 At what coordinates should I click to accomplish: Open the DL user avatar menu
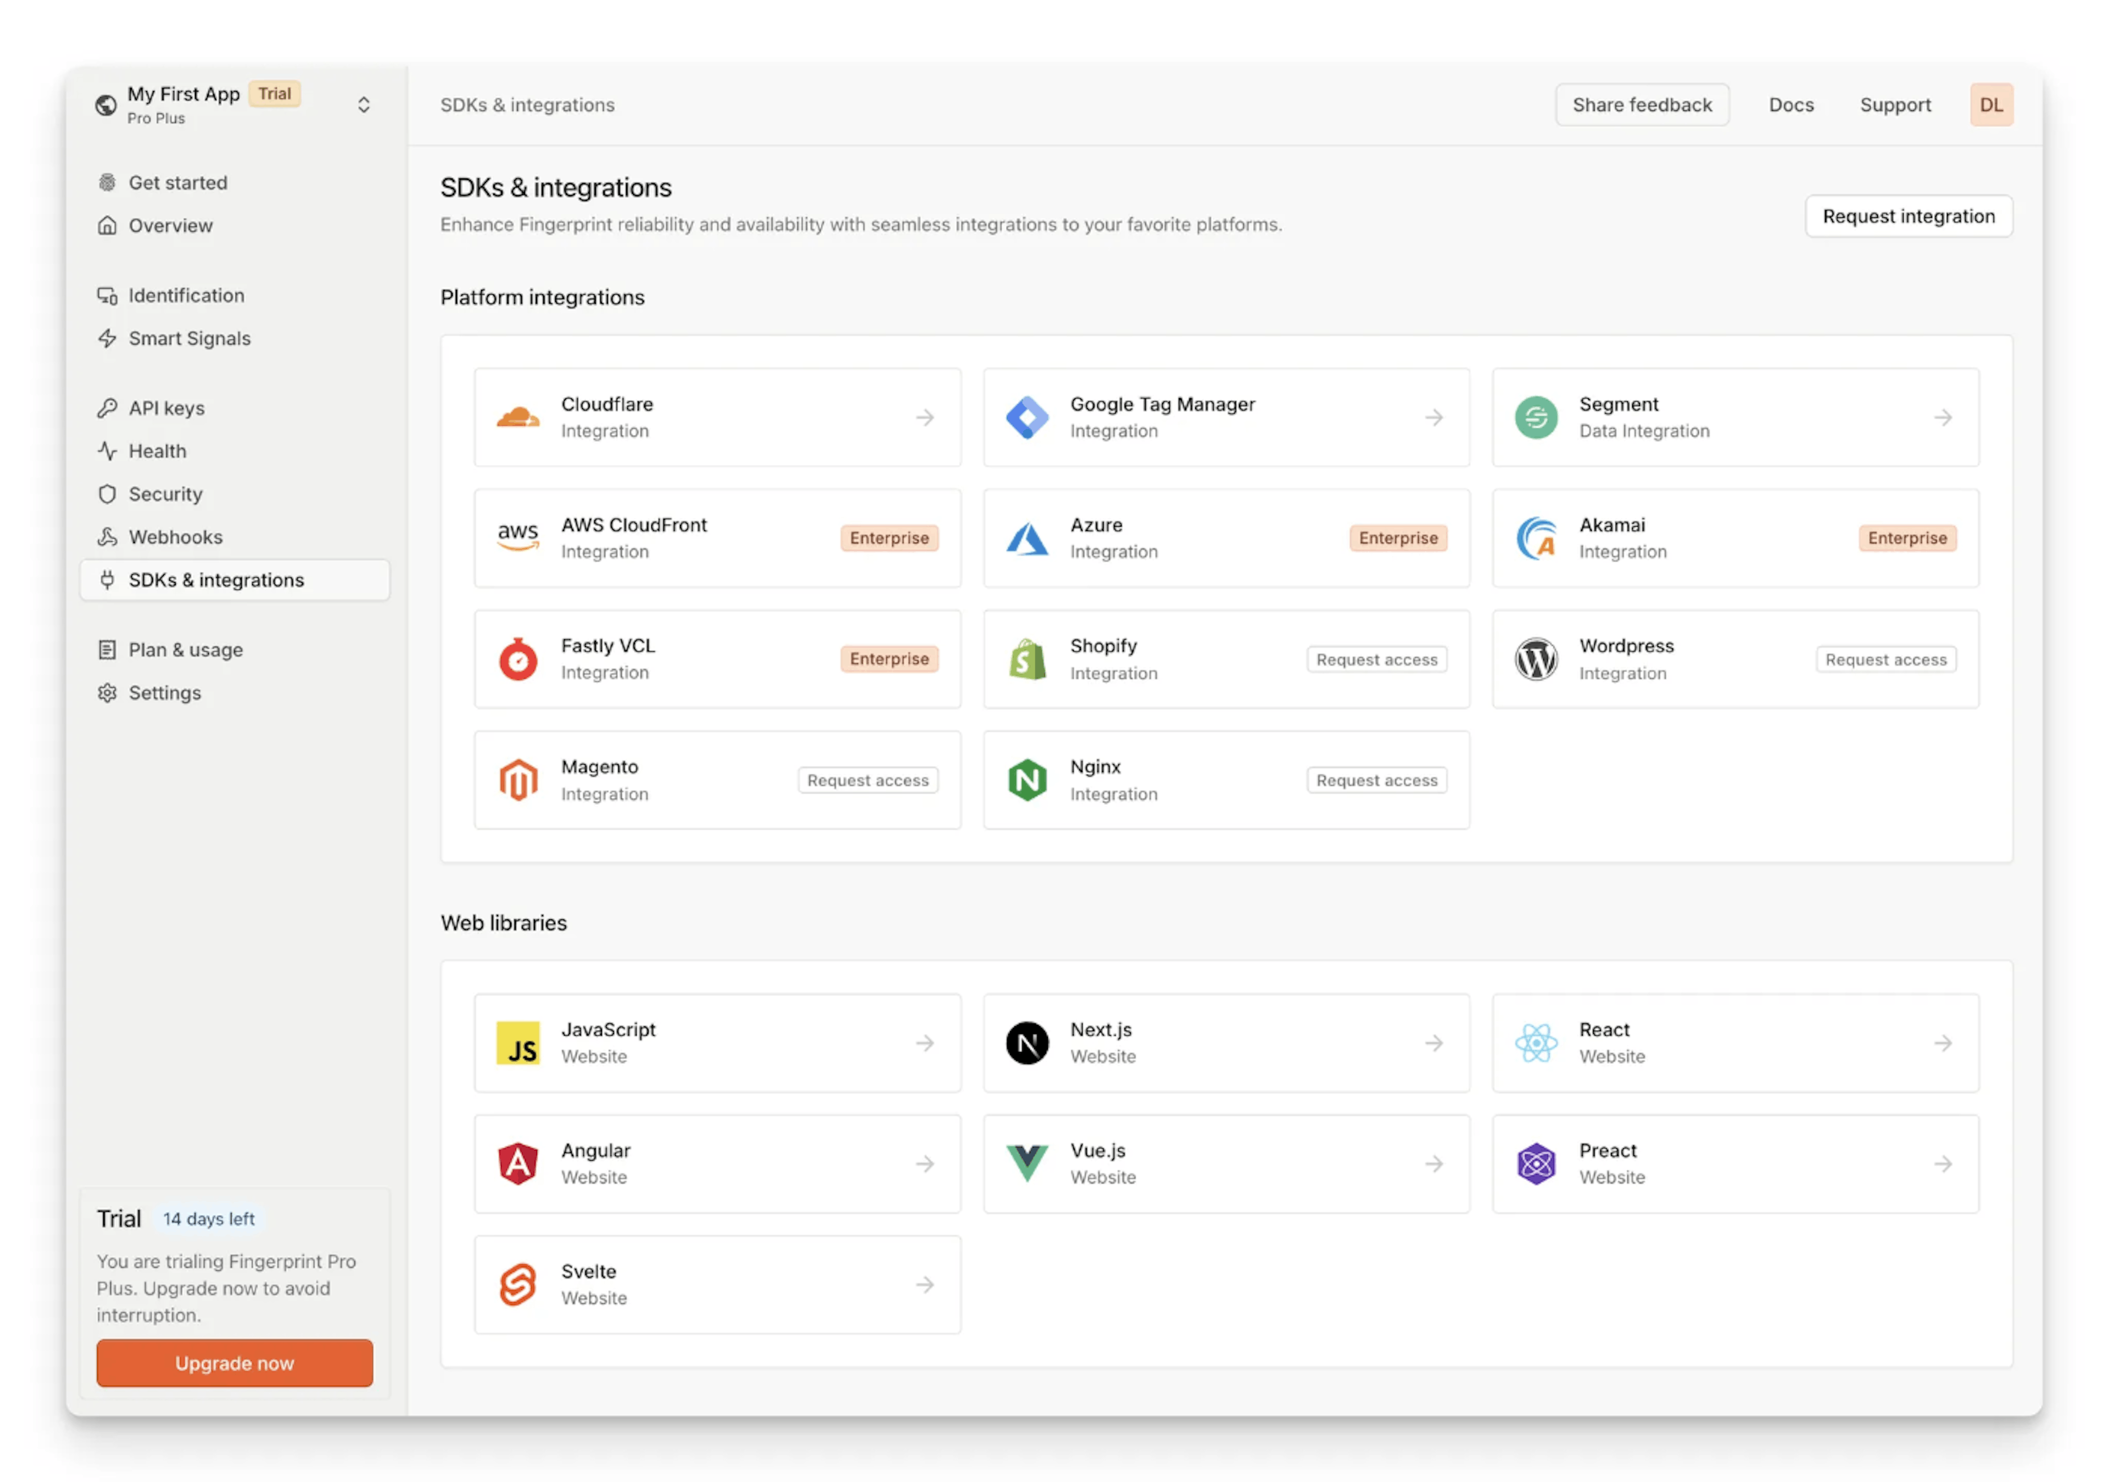click(1990, 105)
